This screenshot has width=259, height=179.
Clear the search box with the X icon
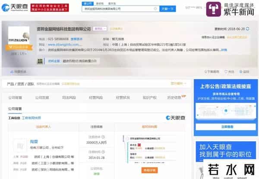[155, 9]
